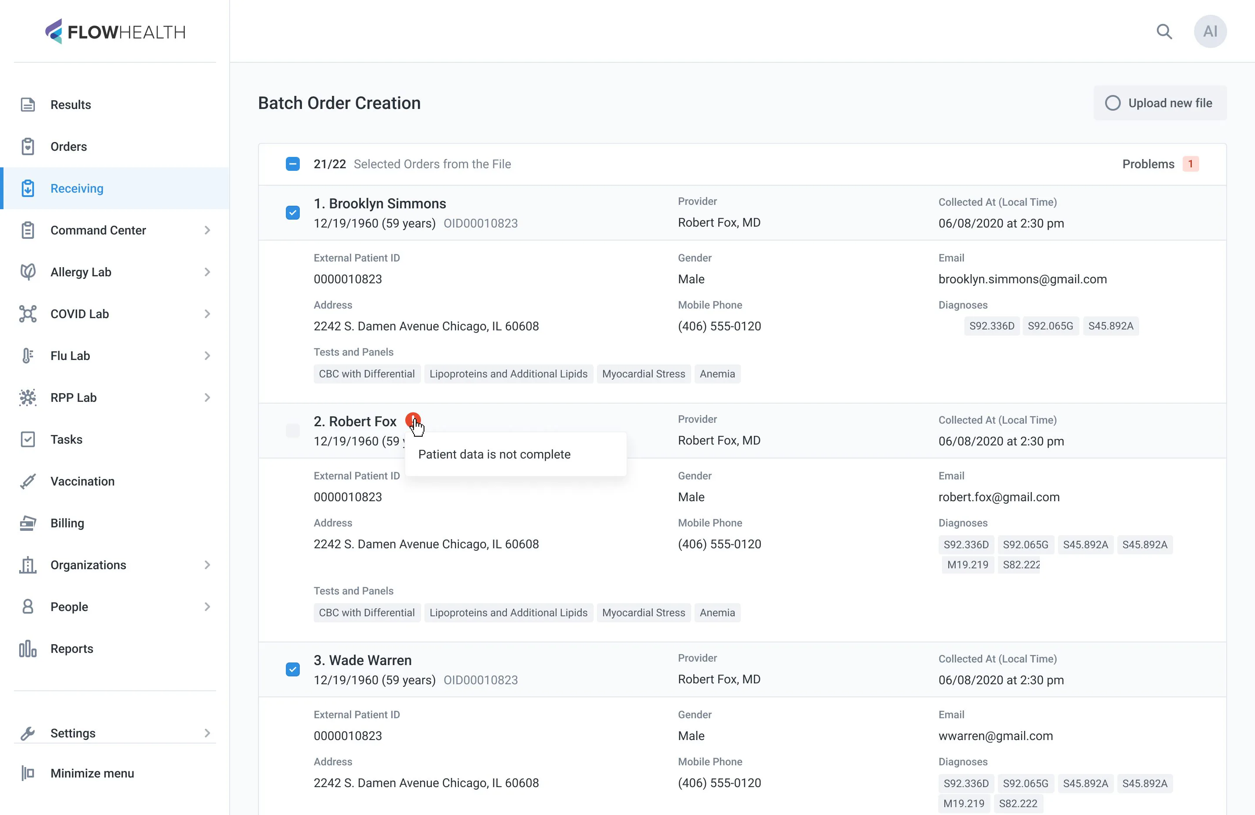Open the Tasks menu item

[x=115, y=439]
